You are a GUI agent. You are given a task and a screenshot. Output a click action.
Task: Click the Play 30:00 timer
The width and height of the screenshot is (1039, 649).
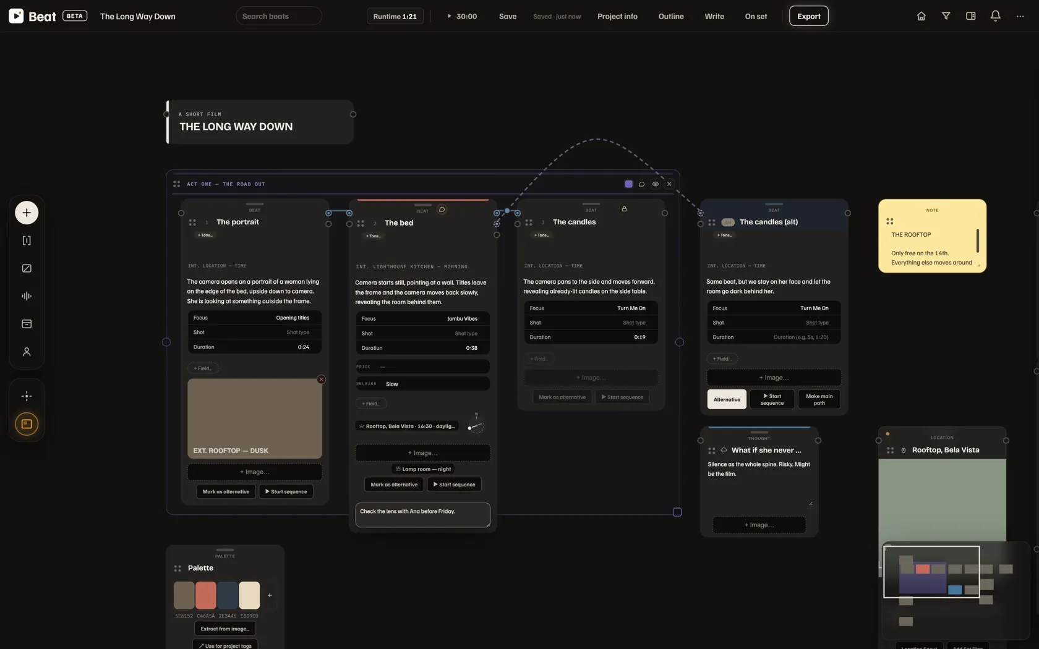click(x=461, y=16)
